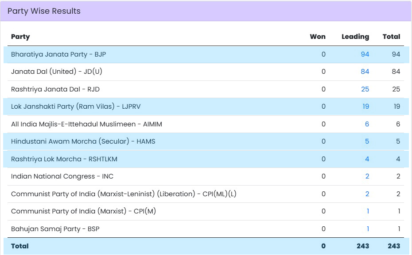The image size is (412, 255).
Task: Click the Total column header
Action: tap(391, 37)
